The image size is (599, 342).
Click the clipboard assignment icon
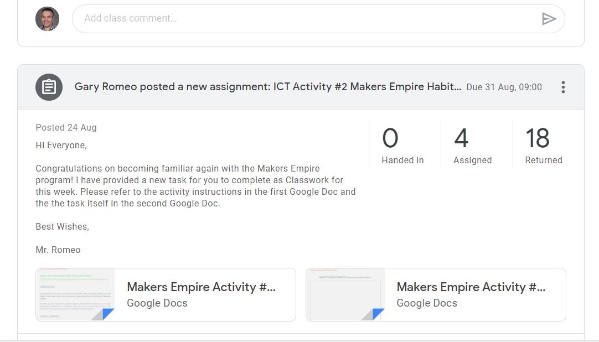tap(49, 87)
